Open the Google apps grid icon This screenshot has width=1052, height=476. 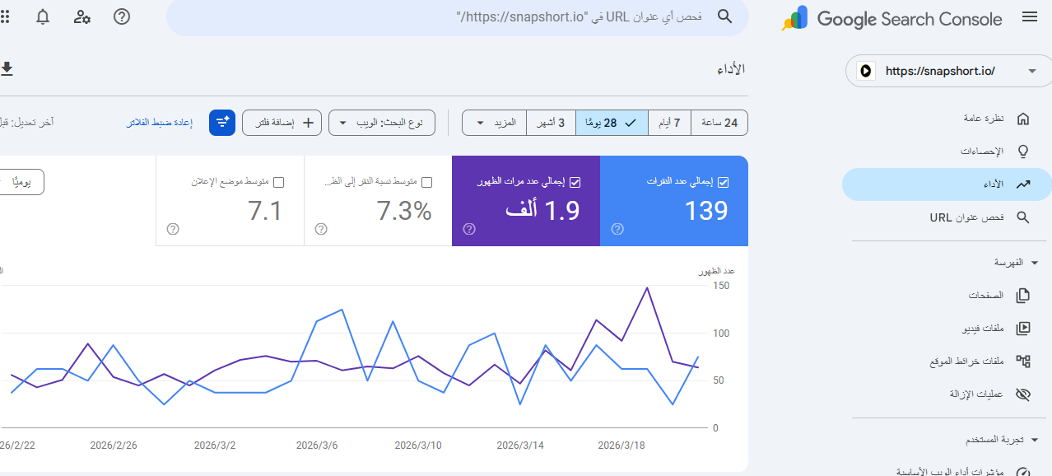tap(5, 16)
